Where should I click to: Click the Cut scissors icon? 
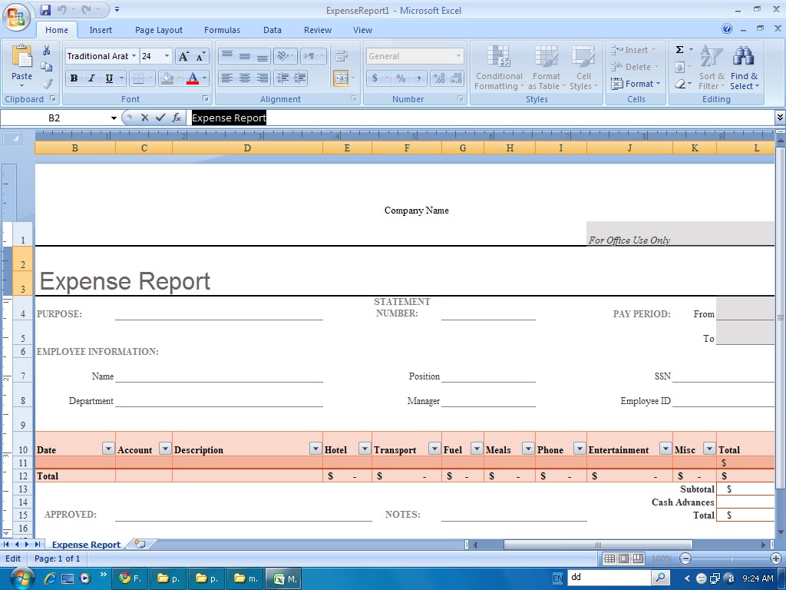pos(47,50)
